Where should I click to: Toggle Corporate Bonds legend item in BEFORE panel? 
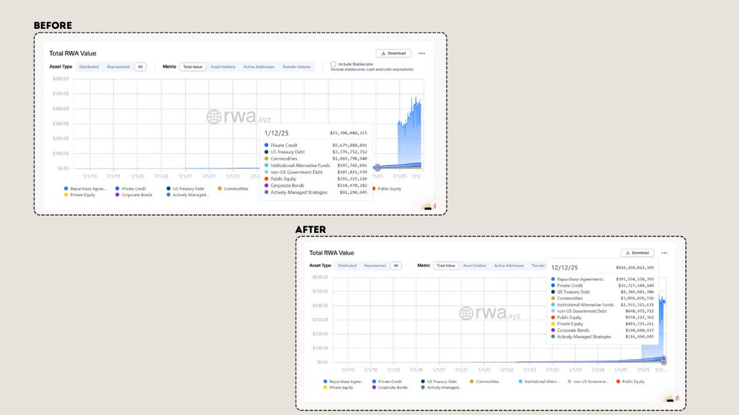[133, 195]
